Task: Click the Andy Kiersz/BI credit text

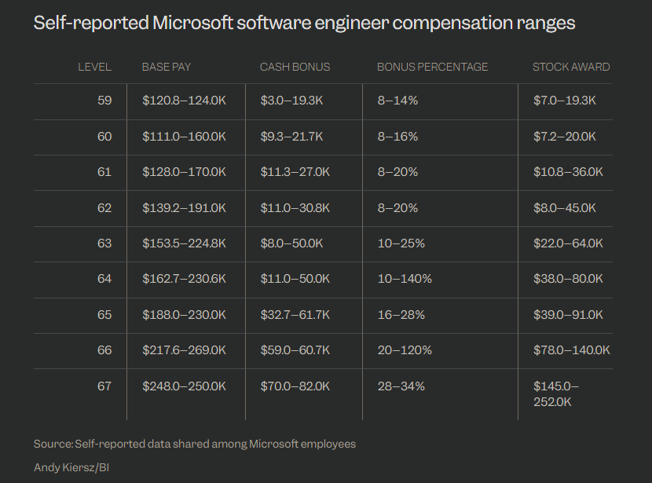Action: coord(71,467)
